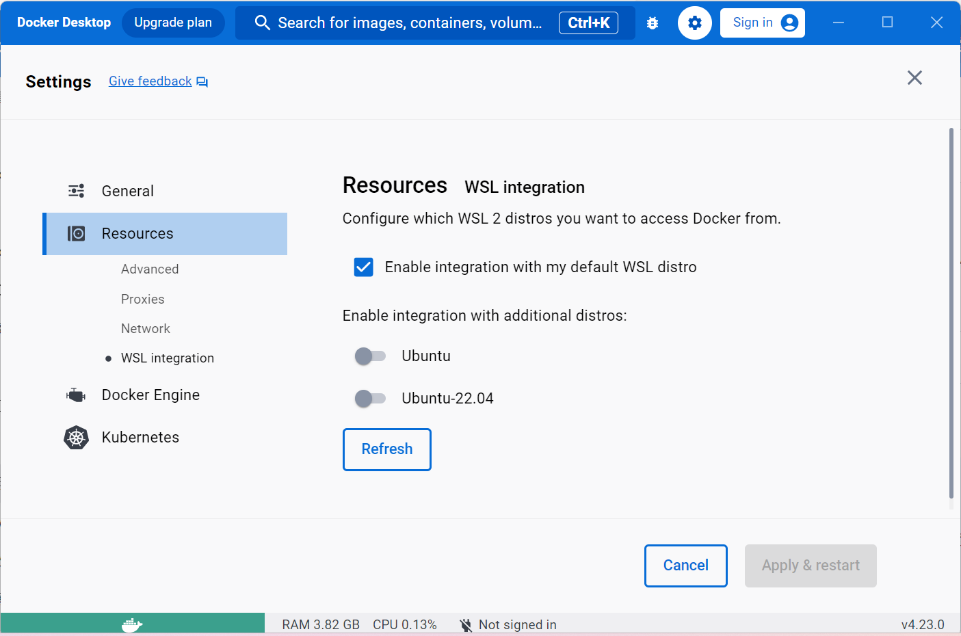Click the settings vertical scrollbar

click(951, 315)
